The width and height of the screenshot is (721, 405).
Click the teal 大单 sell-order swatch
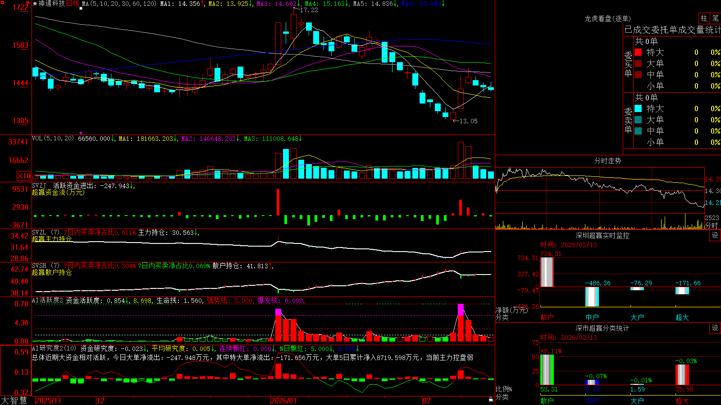tap(638, 120)
